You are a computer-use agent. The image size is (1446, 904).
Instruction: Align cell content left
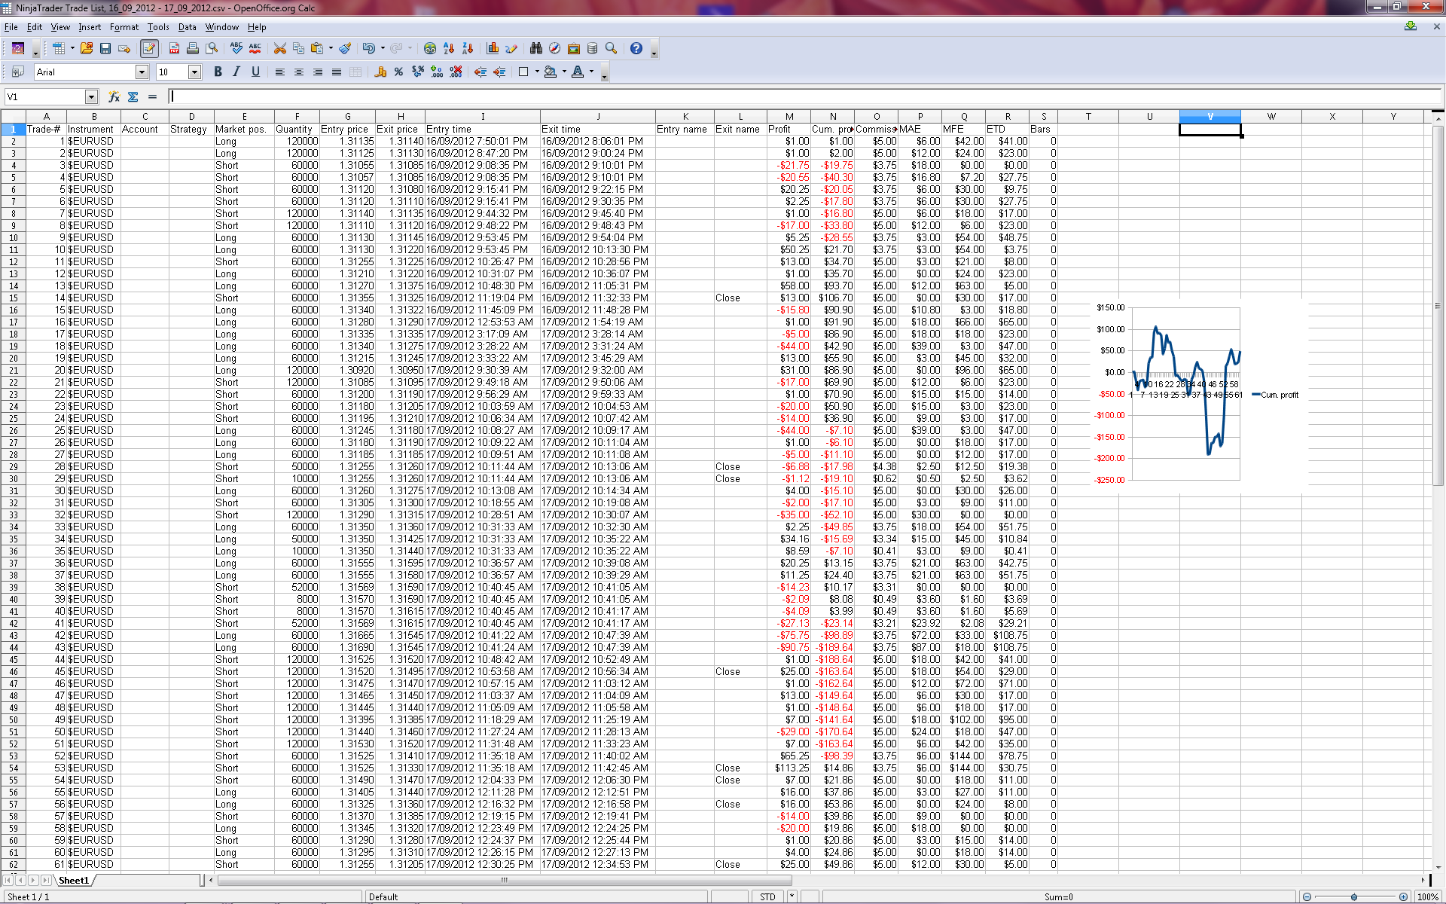coord(280,72)
